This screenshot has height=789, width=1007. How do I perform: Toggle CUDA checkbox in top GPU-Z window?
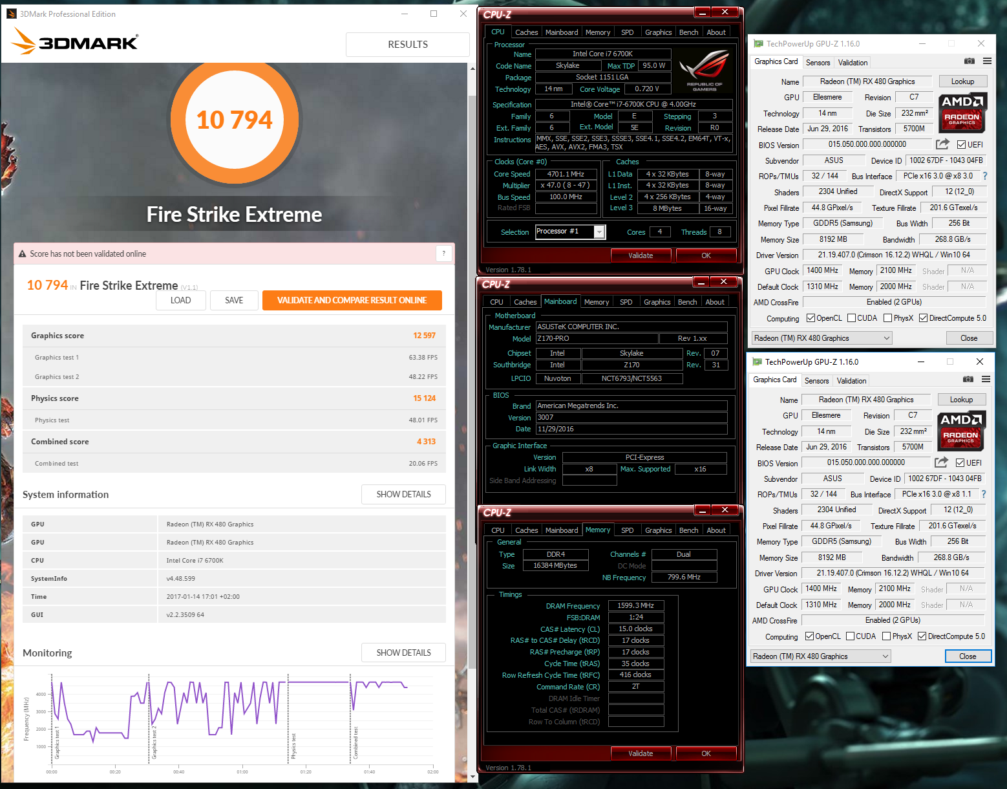click(x=852, y=318)
